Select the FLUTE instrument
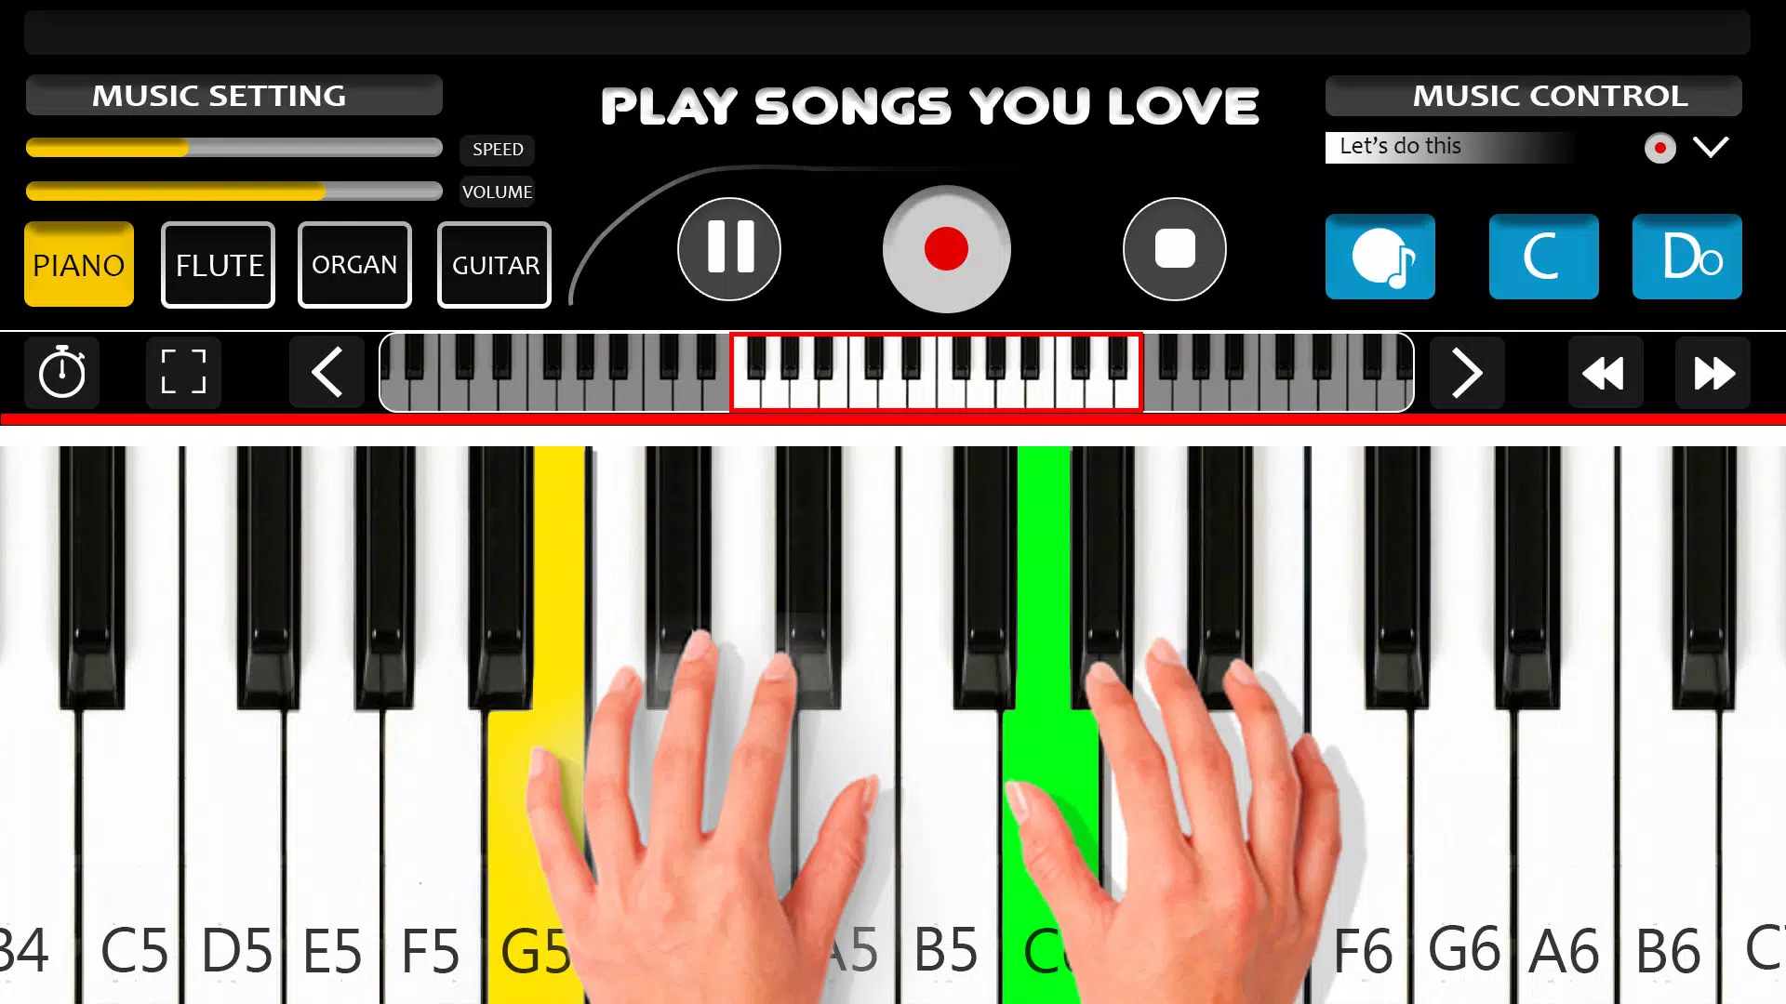Screen dimensions: 1786x1004 pos(219,264)
